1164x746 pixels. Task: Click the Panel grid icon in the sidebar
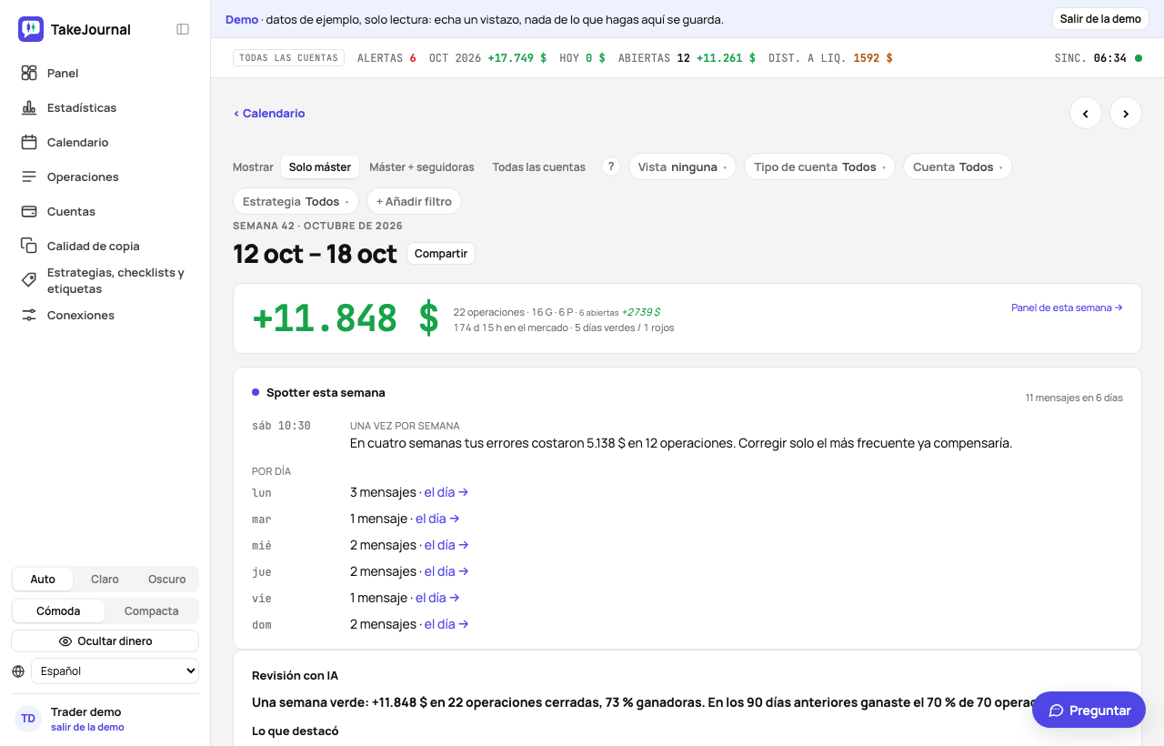(29, 73)
